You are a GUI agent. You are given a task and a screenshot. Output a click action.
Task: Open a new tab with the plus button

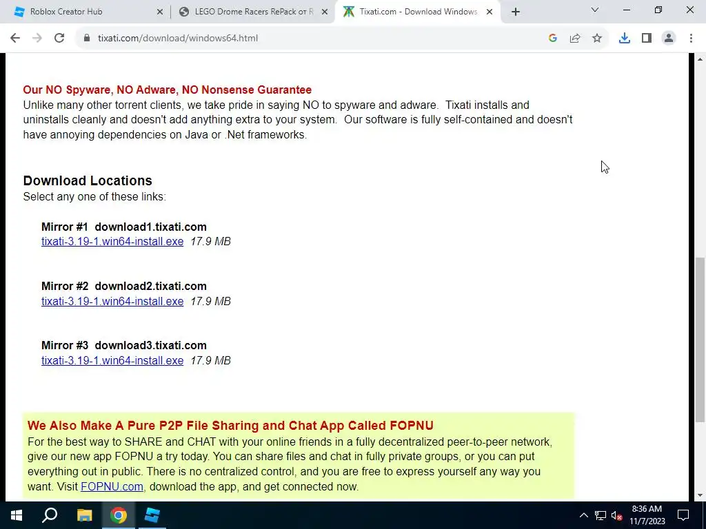(516, 12)
